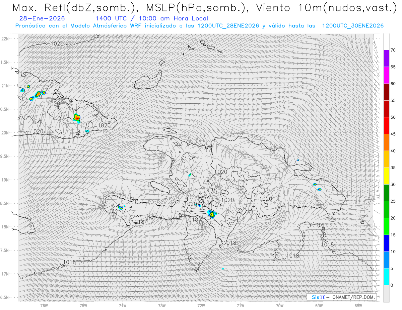Click longitude axis label '70W'
402x310 pixels.
coord(280,305)
